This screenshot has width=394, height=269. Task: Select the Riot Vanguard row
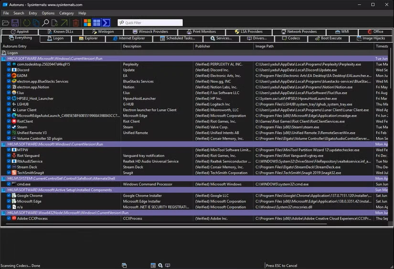tap(29, 155)
